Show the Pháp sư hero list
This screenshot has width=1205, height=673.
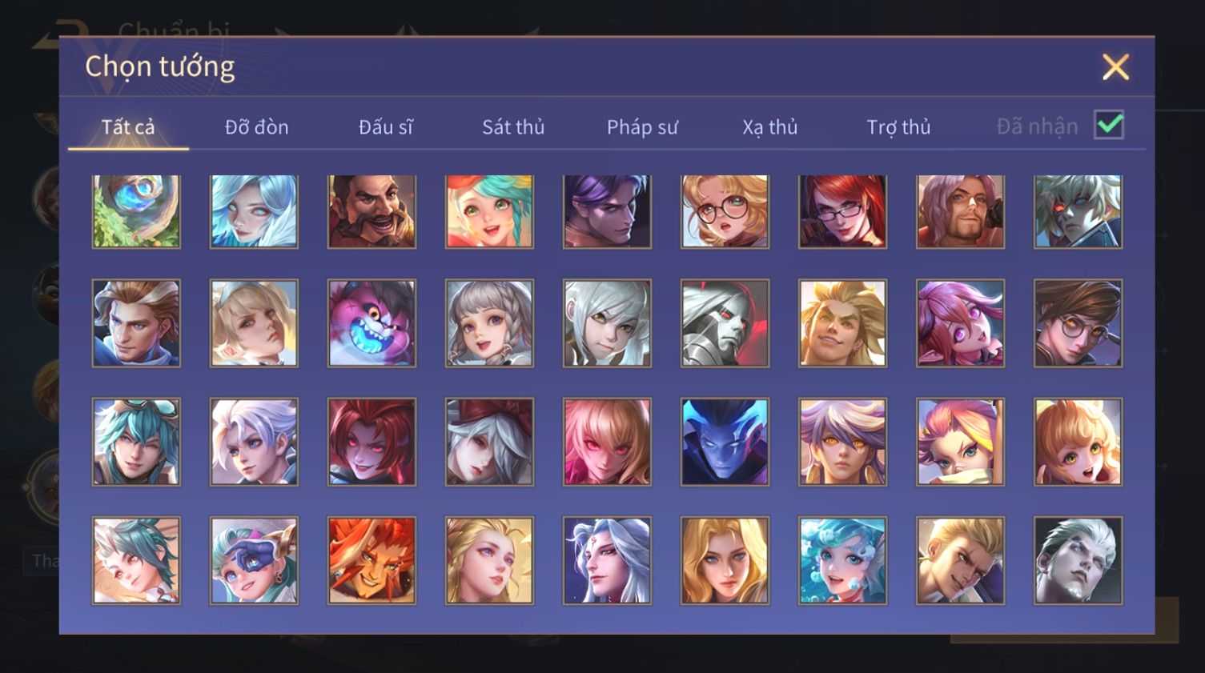coord(642,127)
